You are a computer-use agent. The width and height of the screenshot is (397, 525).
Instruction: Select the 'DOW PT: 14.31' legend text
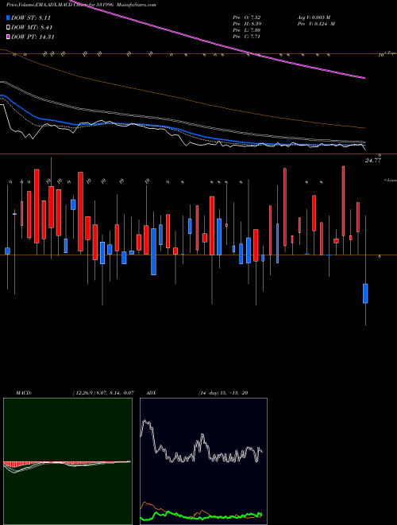click(x=33, y=37)
